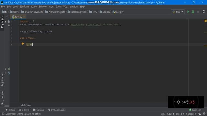
Task: Change line separator CRLF in the status bar
Action: click(170, 114)
